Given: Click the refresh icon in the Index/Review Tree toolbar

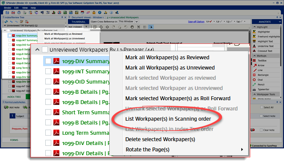Looking at the screenshot, I should click(6, 22).
